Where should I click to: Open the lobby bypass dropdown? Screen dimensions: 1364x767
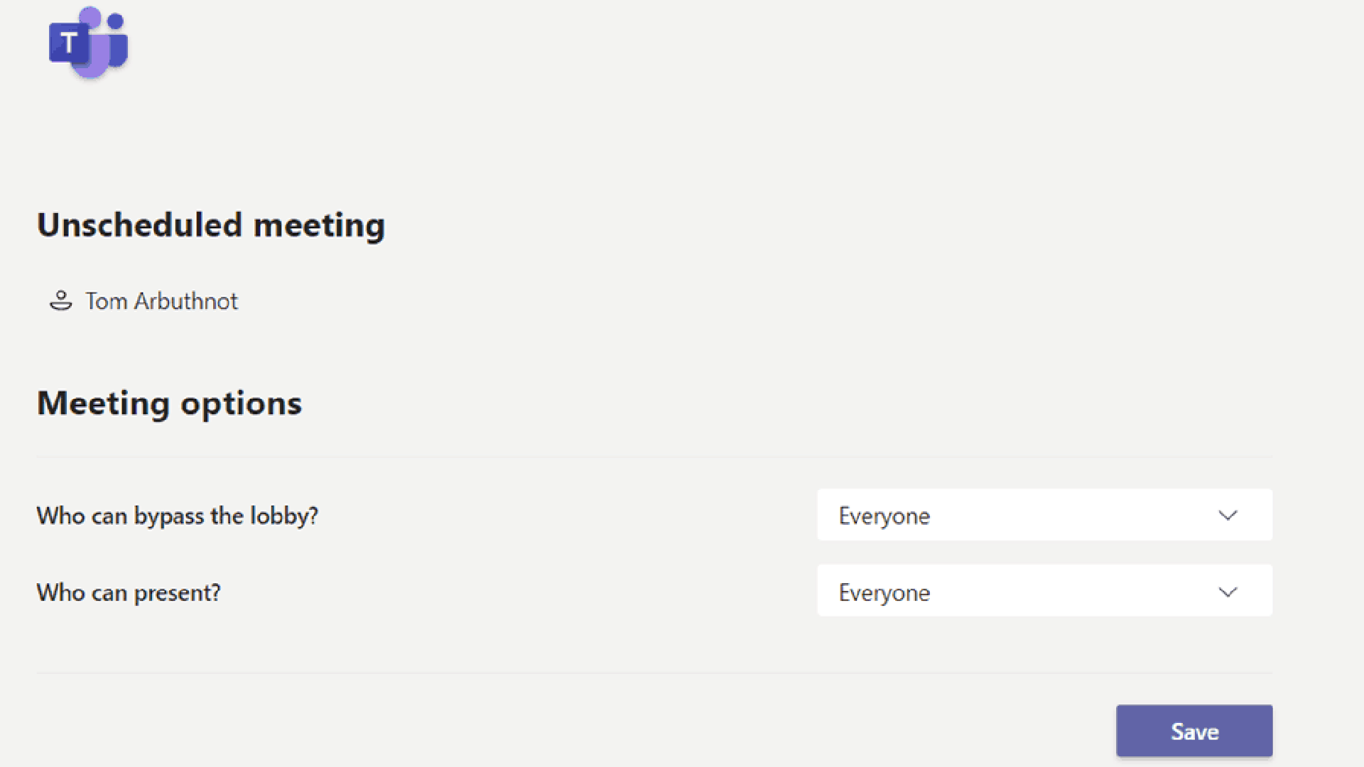click(1044, 515)
